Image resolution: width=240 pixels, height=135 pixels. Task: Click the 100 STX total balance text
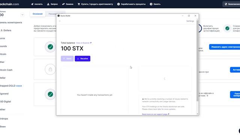click(x=72, y=48)
